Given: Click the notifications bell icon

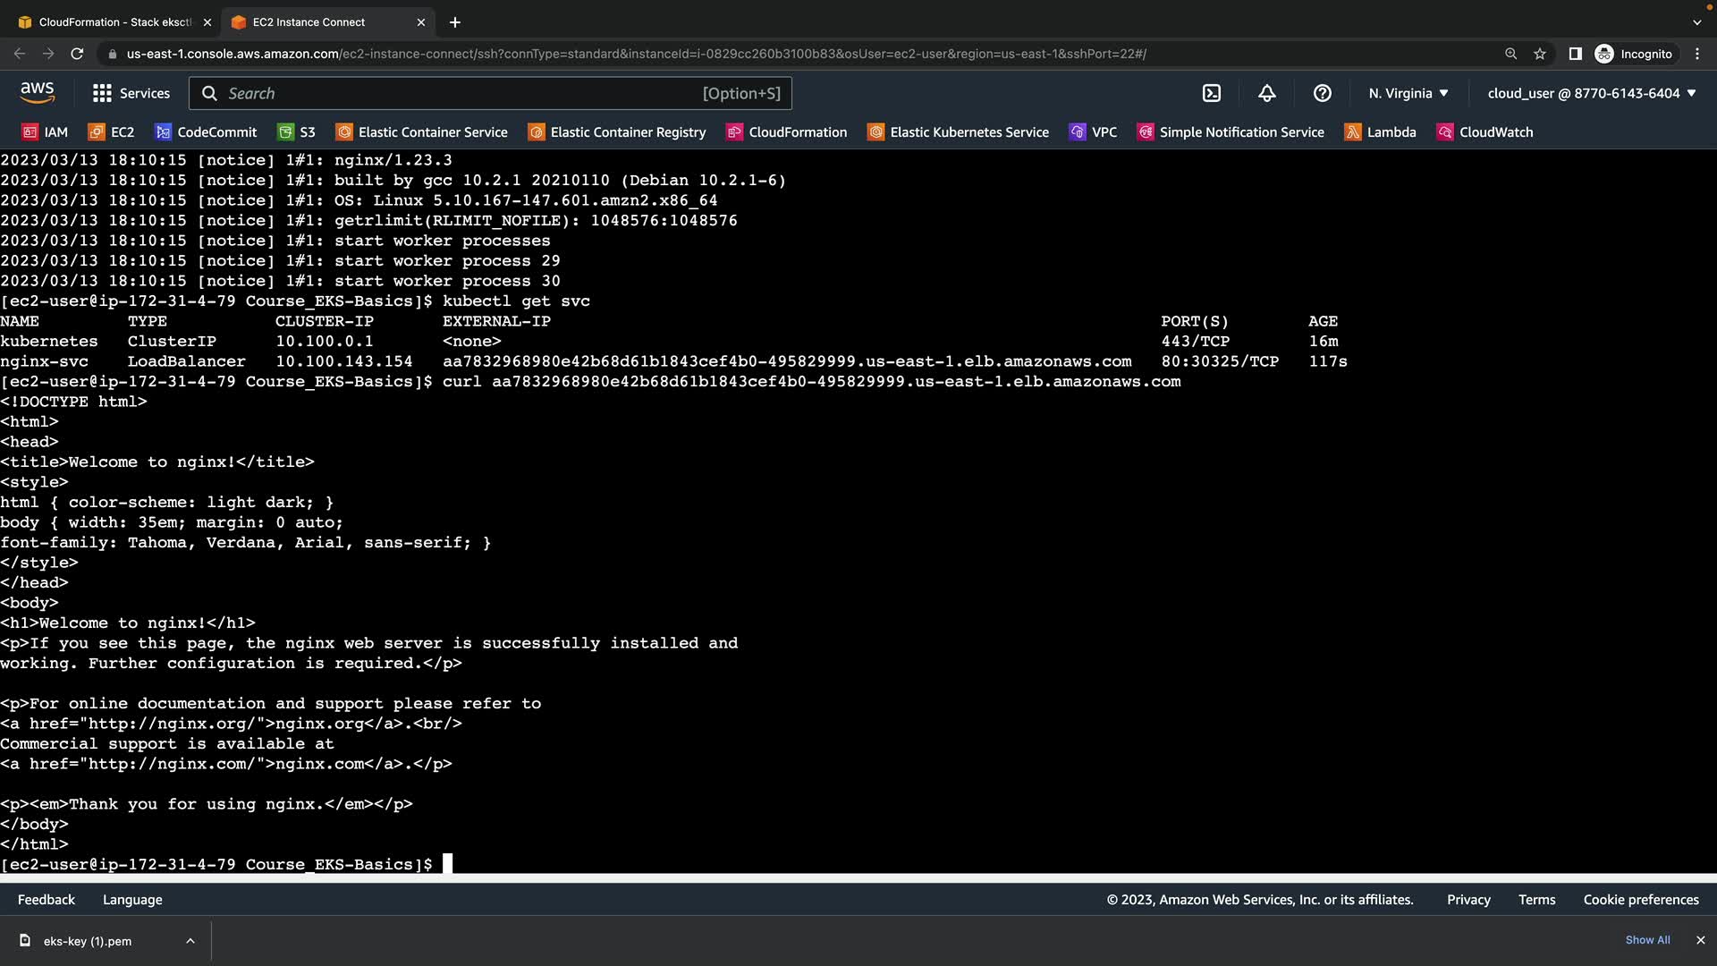Looking at the screenshot, I should (x=1266, y=93).
